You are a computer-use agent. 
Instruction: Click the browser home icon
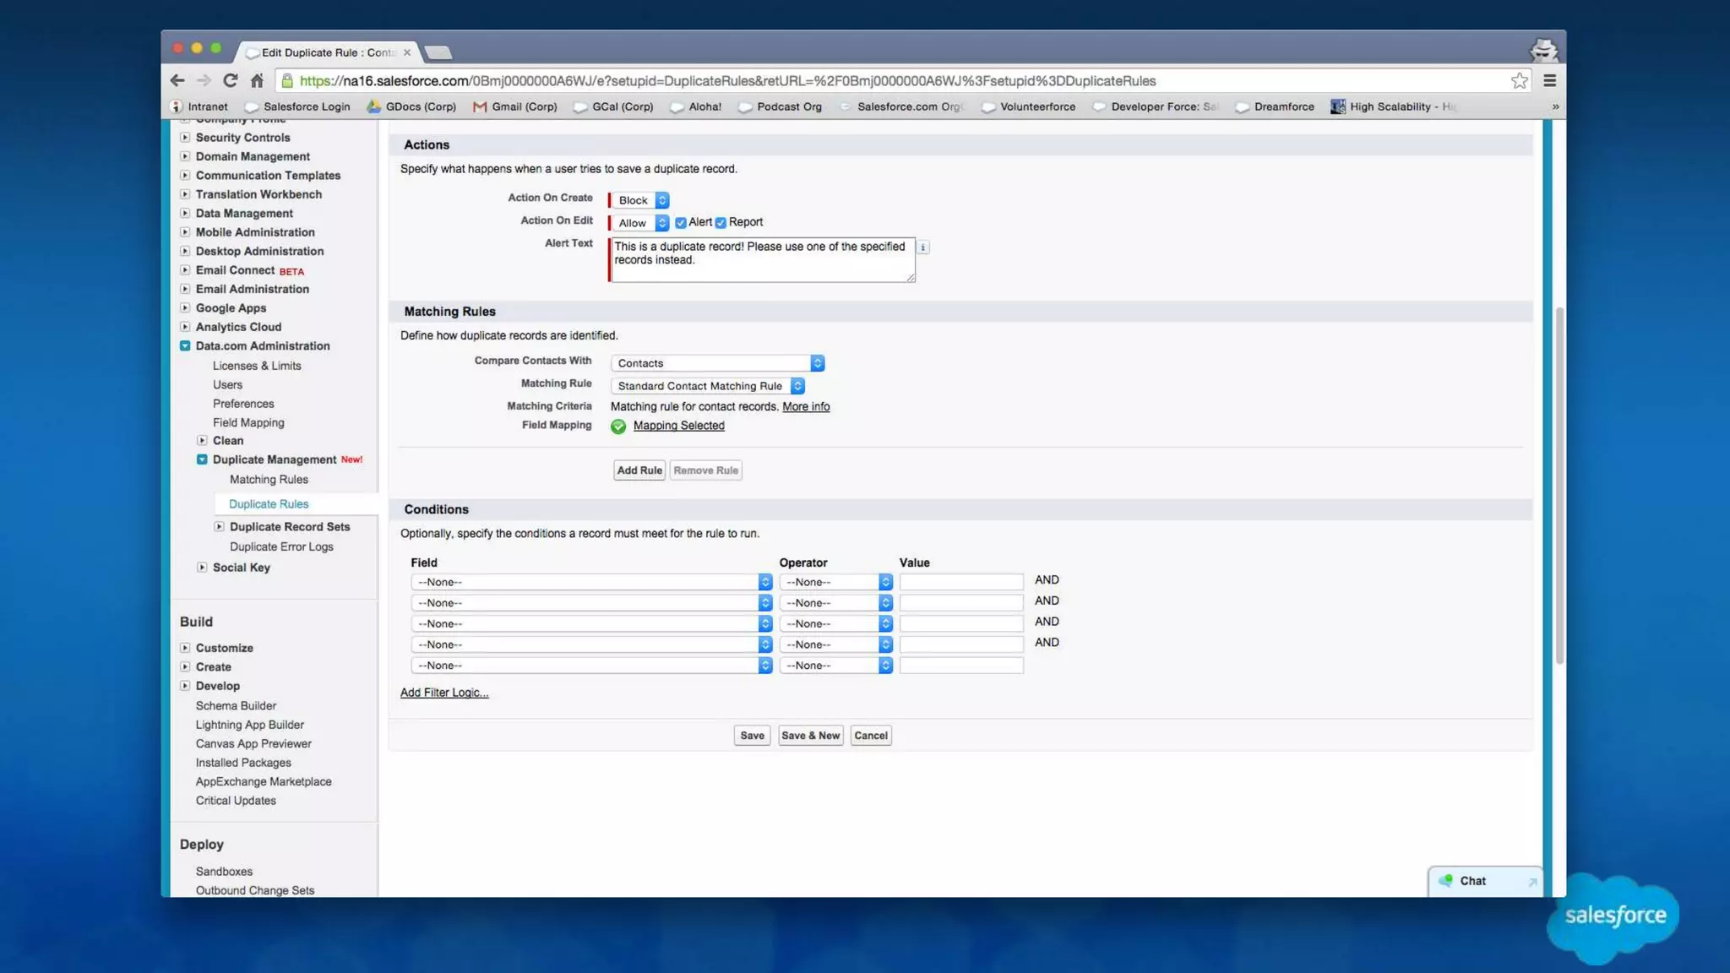coord(257,80)
